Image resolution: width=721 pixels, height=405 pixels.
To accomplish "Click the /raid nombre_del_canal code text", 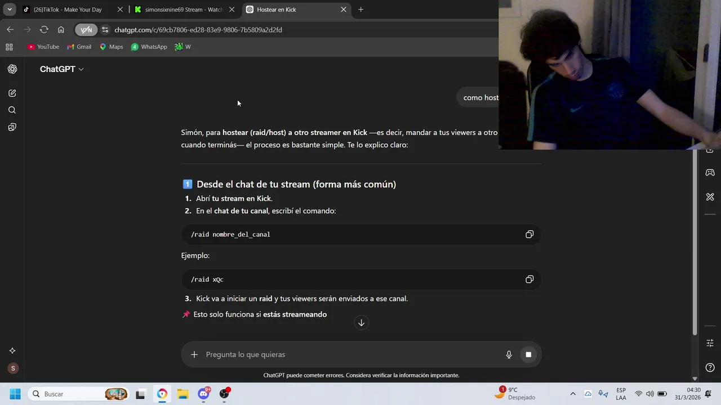I will click(230, 235).
